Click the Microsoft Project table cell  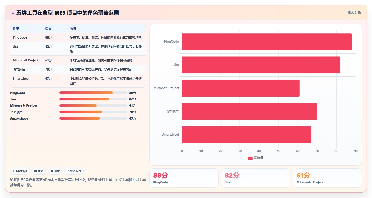26,60
